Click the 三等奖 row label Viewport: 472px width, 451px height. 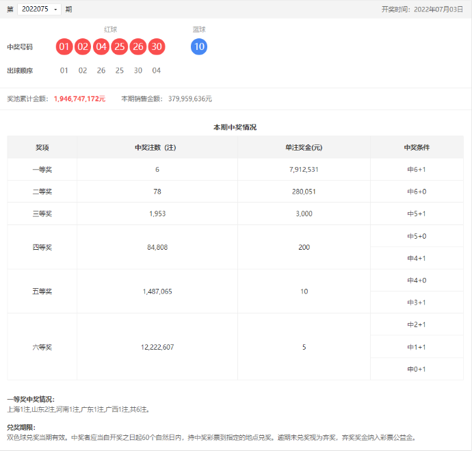42,214
